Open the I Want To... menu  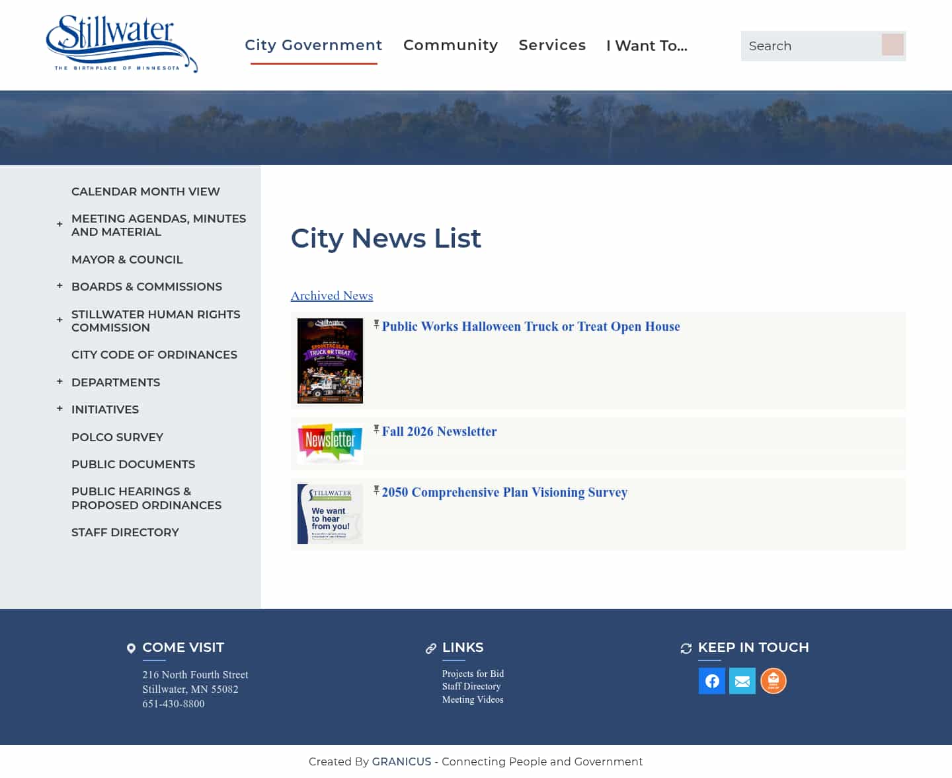(647, 46)
